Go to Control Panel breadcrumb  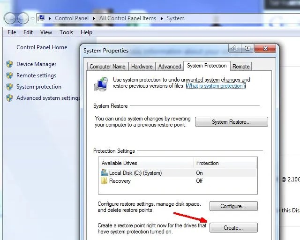(72, 18)
